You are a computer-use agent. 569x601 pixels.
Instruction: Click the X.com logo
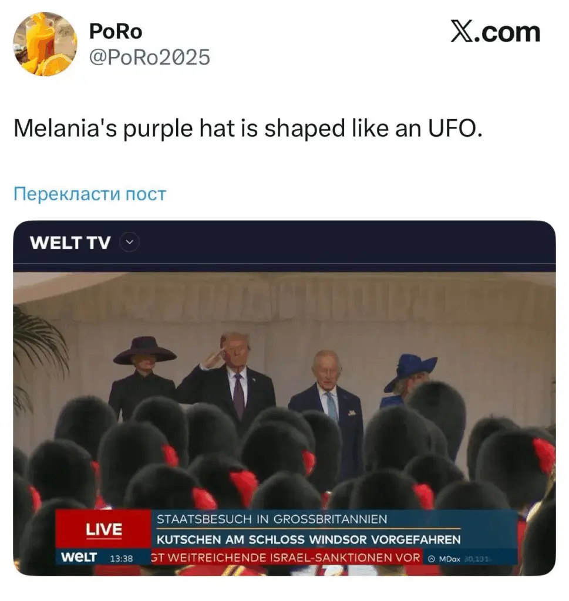(496, 32)
